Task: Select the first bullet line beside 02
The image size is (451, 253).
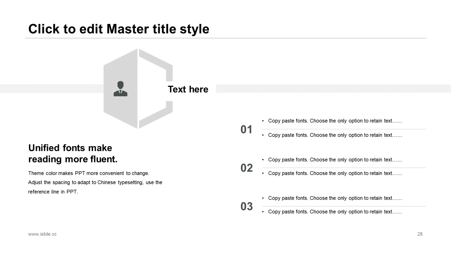Action: tap(335, 160)
